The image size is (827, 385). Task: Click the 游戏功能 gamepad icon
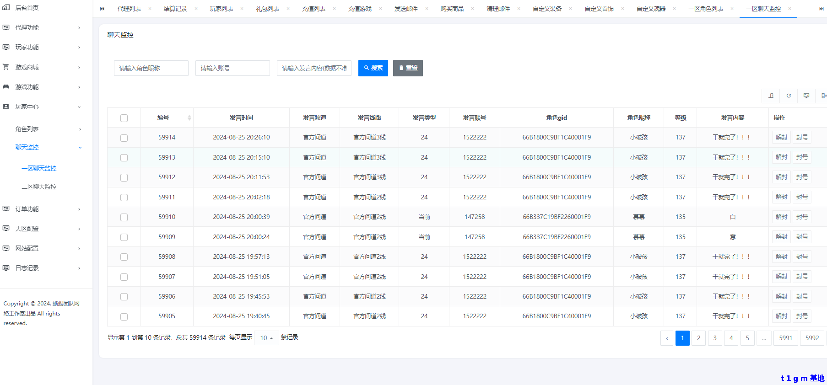[6, 87]
